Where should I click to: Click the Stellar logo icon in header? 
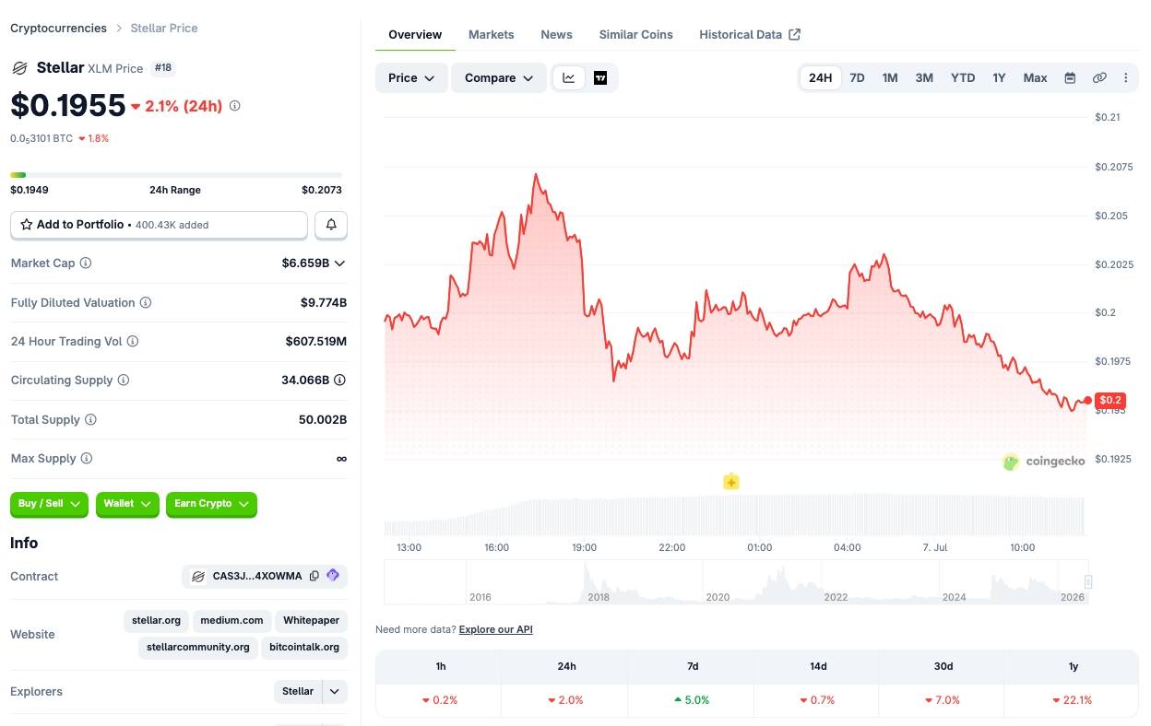(19, 68)
